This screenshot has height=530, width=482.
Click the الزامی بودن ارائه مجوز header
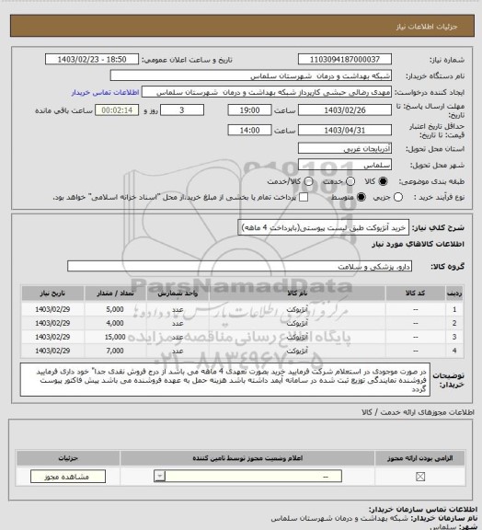(420, 458)
